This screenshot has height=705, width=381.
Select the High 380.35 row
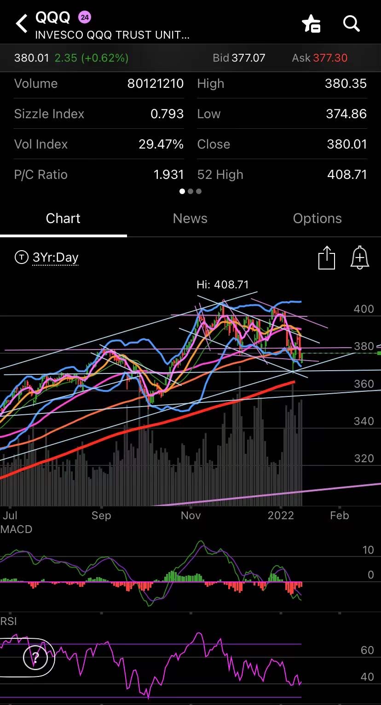pos(282,83)
